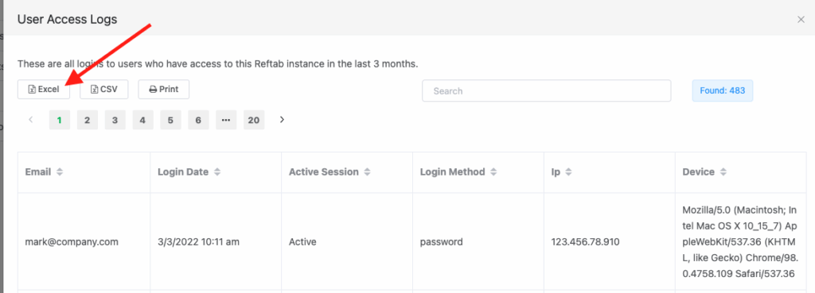The image size is (815, 293).
Task: Sort the table by Active Session
Action: coord(367,172)
